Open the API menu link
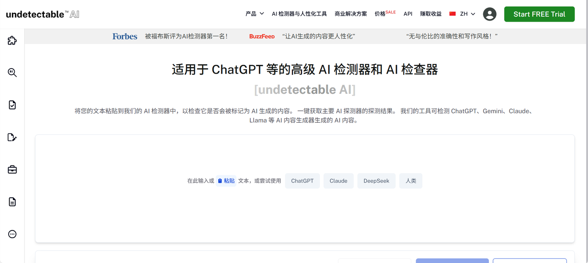 pos(408,14)
